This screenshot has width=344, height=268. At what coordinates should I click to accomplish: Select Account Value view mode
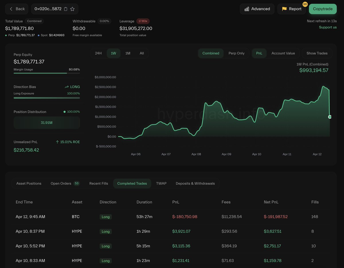[283, 53]
